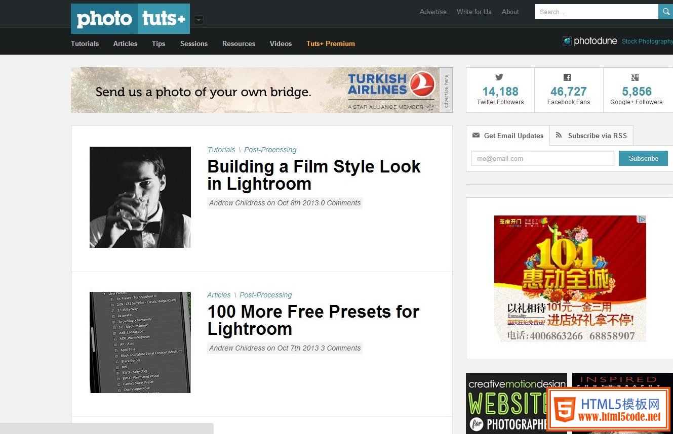The image size is (673, 434).
Task: Open the Tutorials nav menu
Action: point(85,44)
